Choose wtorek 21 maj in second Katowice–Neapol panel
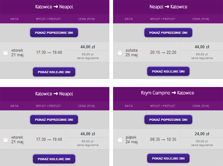Image resolution: width=223 pixels, height=166 pixels. (6, 140)
